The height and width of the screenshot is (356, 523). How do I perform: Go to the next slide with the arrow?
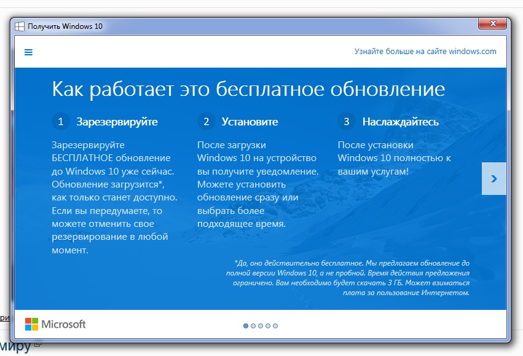click(494, 178)
